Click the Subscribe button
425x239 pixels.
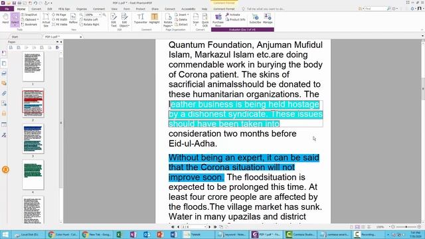(x=255, y=19)
